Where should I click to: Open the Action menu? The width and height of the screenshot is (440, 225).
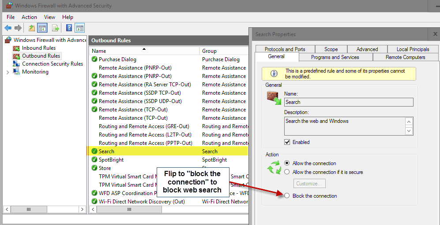(x=29, y=17)
